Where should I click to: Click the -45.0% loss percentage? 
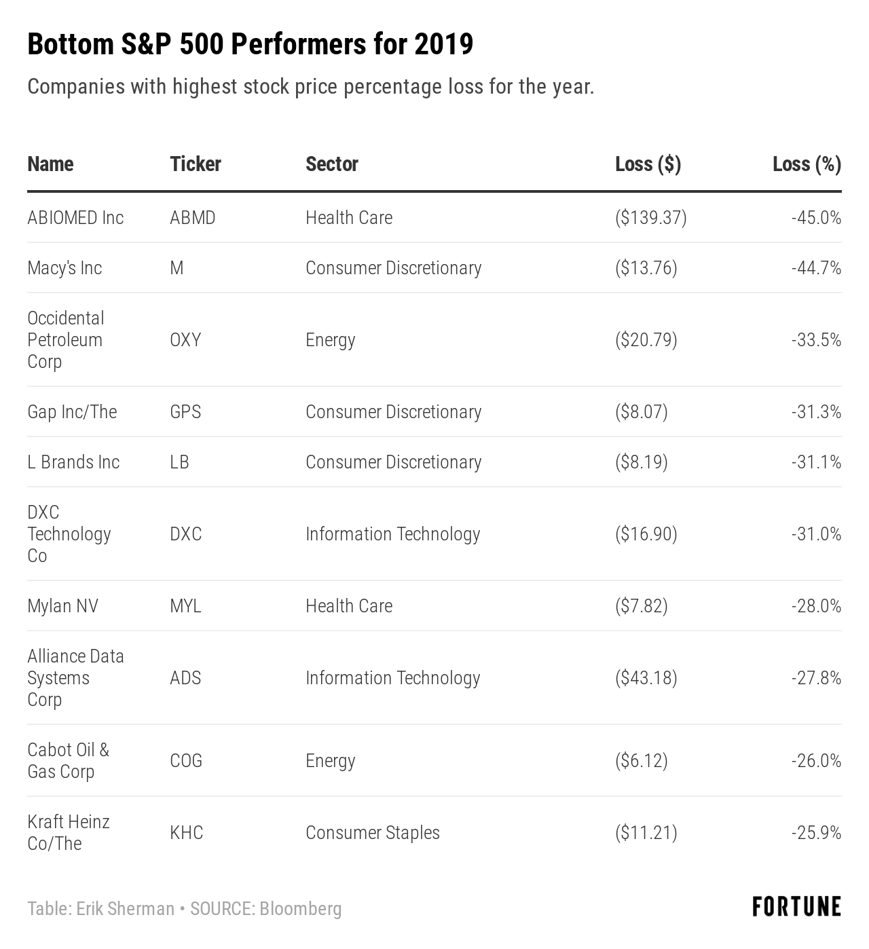[x=816, y=218]
